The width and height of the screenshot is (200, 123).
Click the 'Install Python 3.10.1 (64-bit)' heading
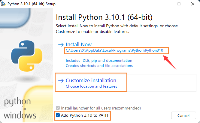point(104,17)
